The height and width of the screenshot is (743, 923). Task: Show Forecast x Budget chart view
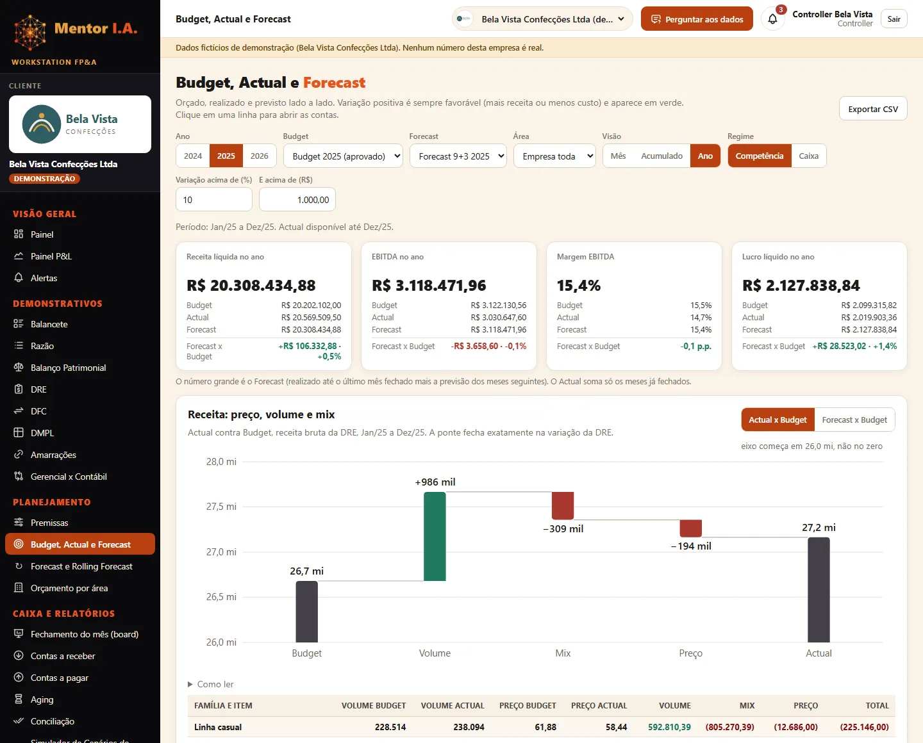click(x=854, y=420)
